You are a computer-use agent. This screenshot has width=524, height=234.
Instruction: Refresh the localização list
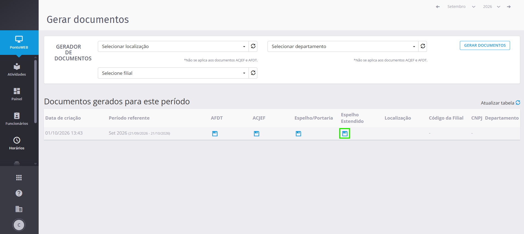coord(253,46)
